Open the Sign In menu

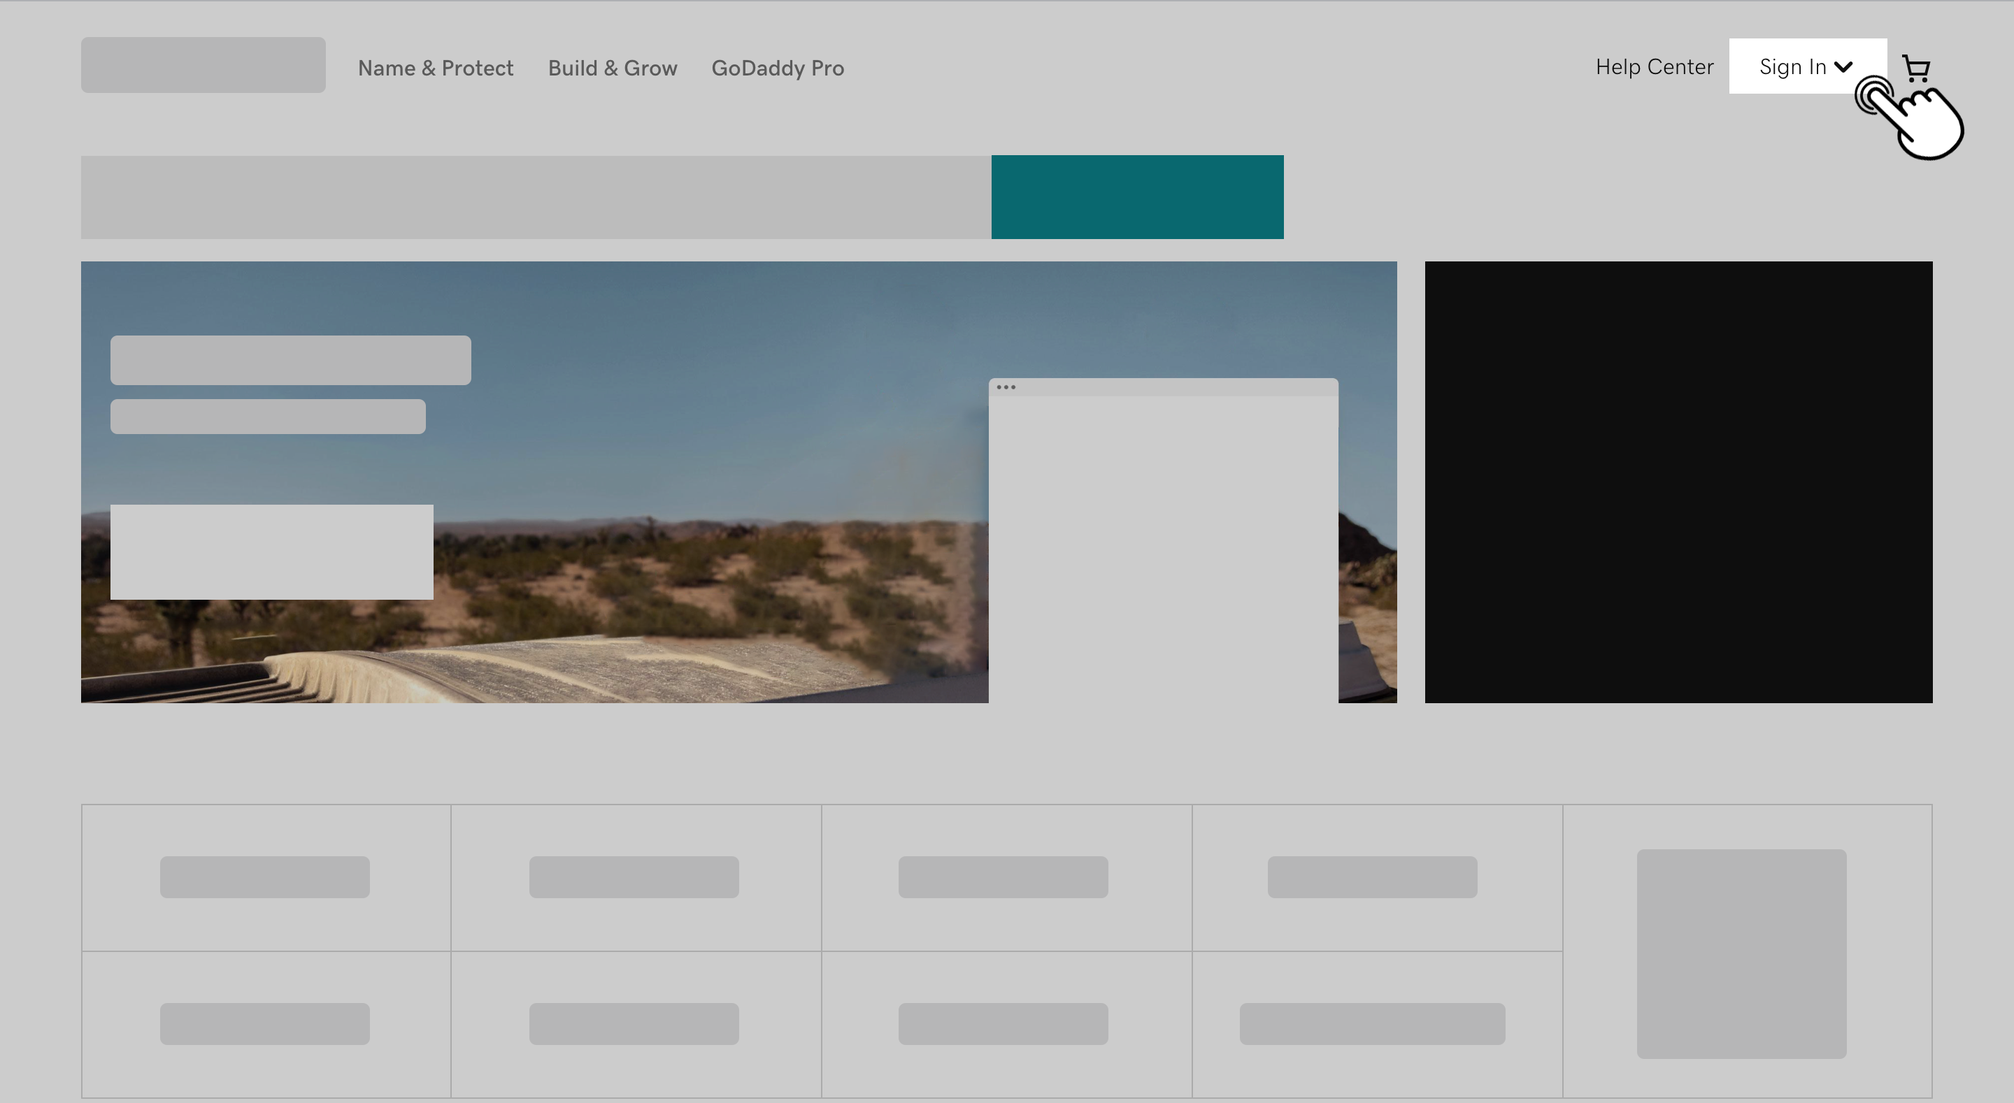pos(1793,67)
